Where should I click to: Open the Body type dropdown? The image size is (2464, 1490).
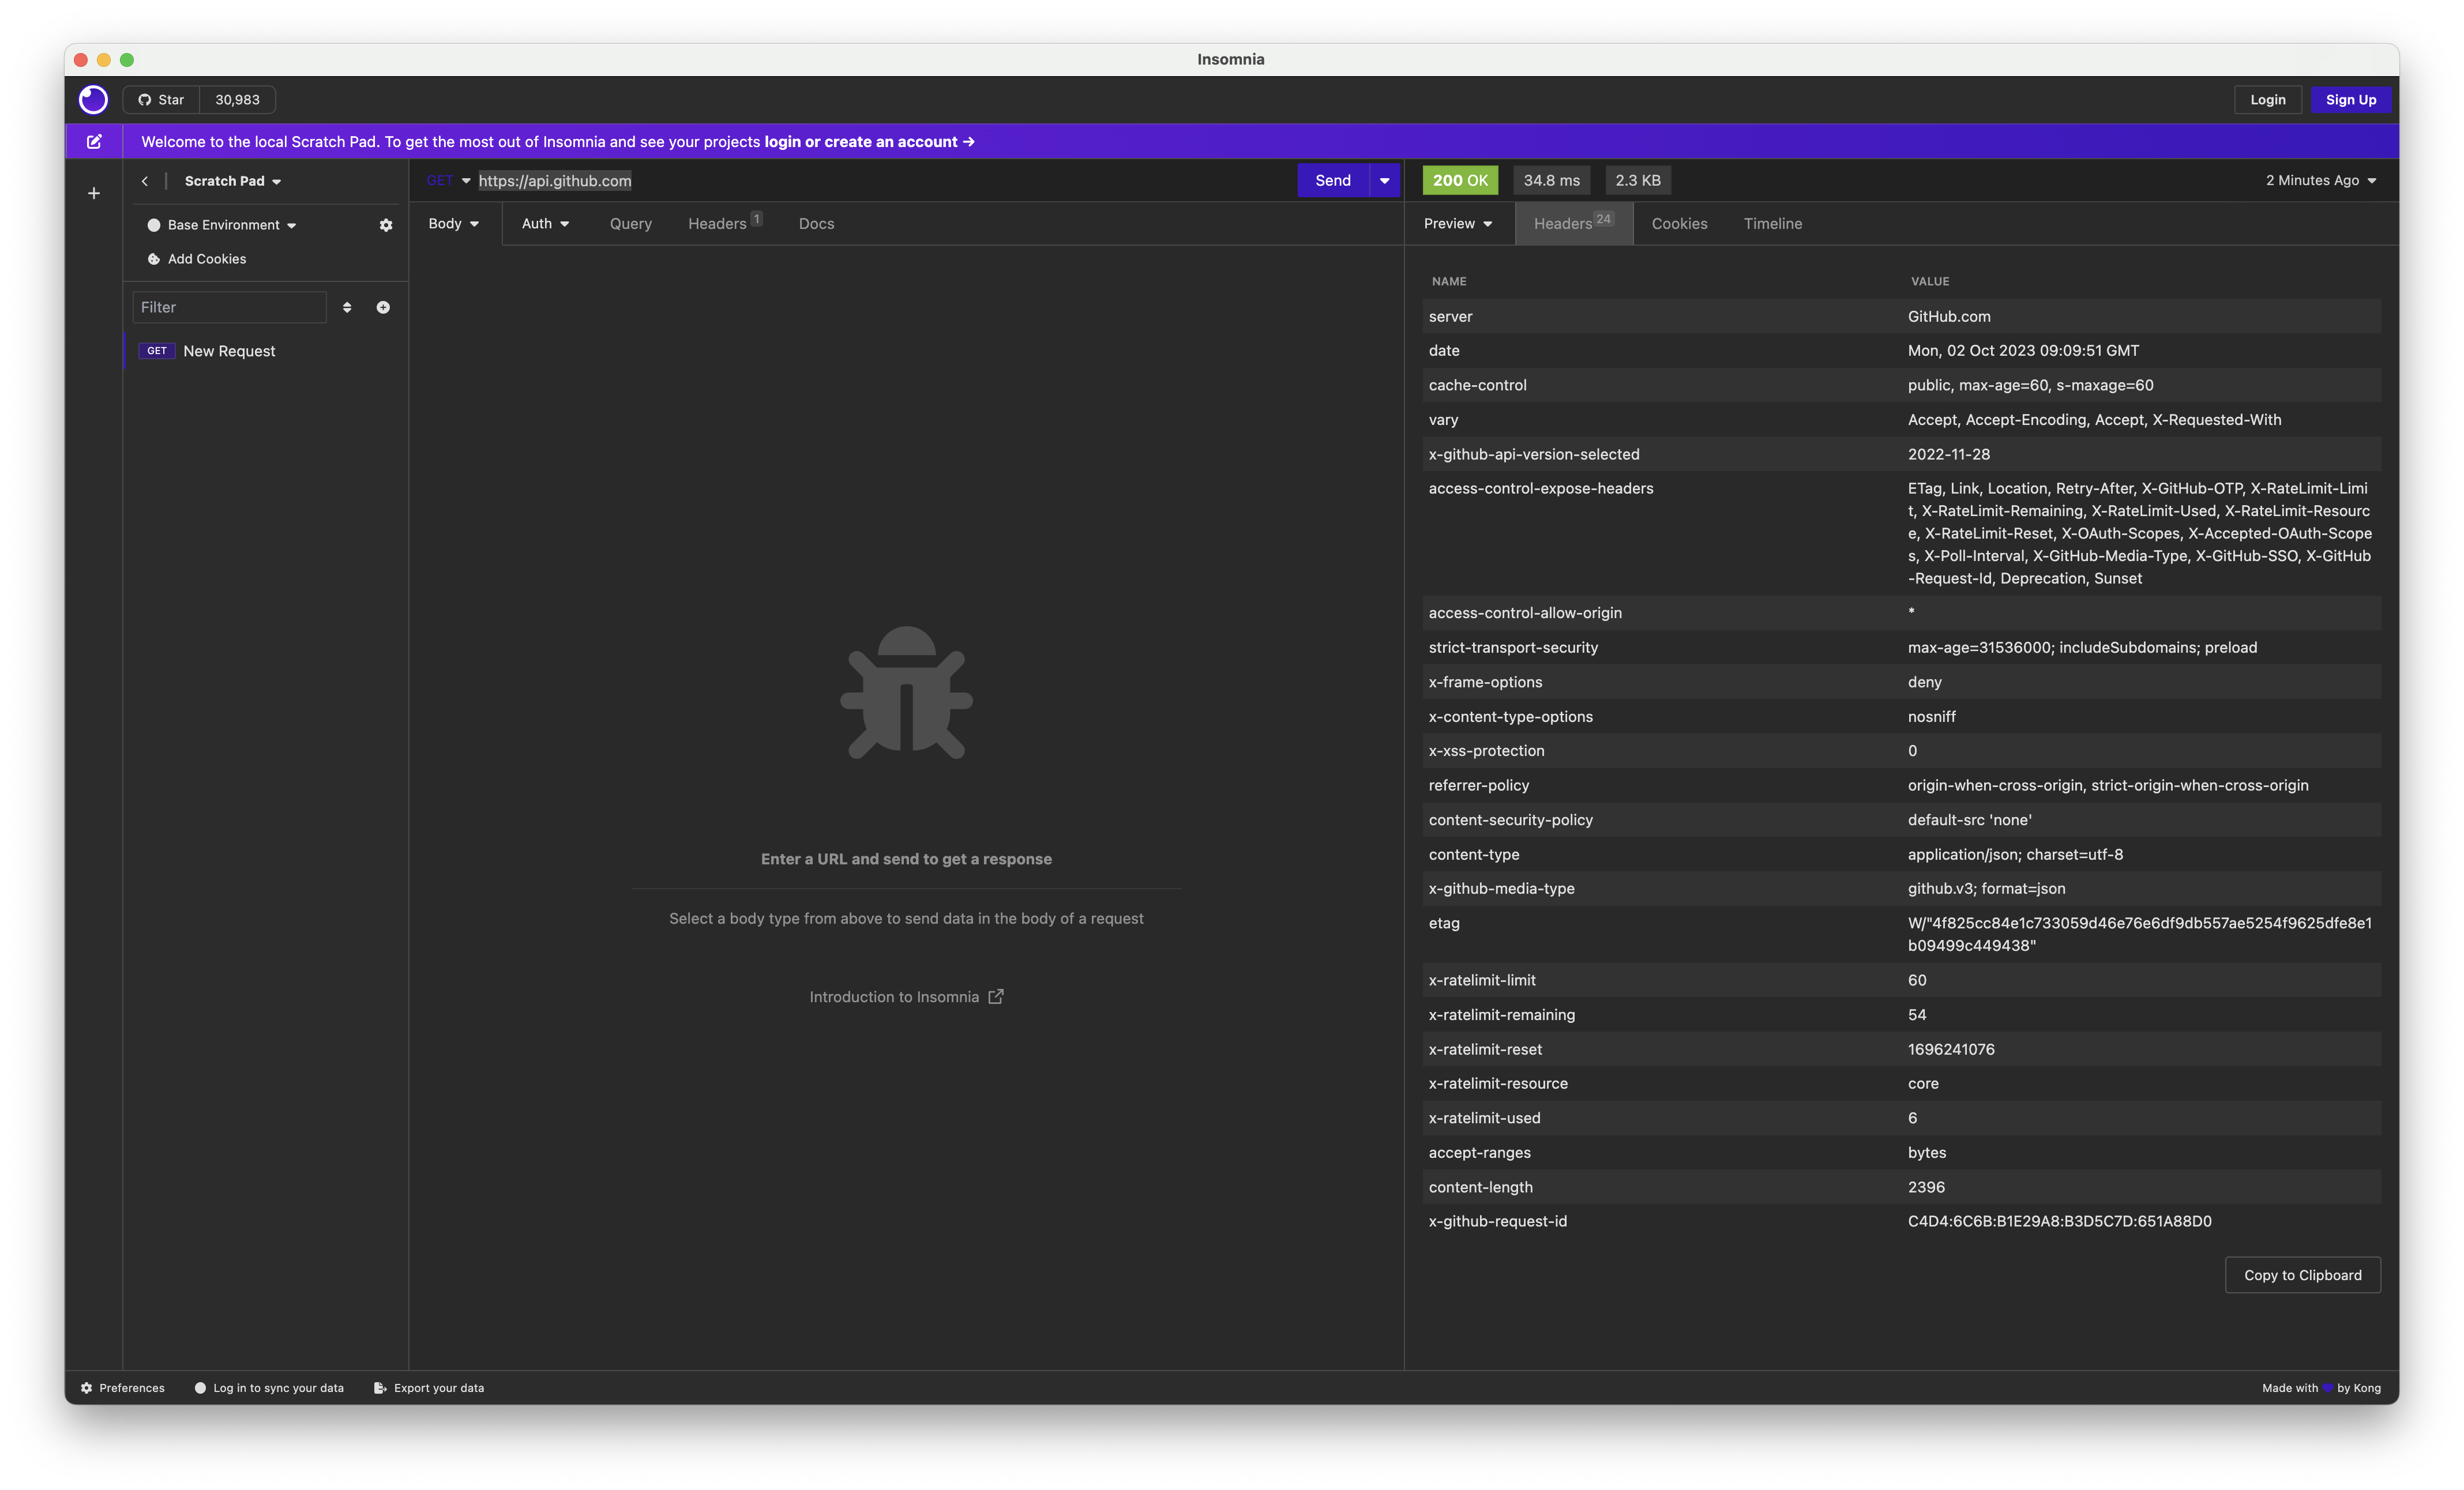click(x=454, y=224)
